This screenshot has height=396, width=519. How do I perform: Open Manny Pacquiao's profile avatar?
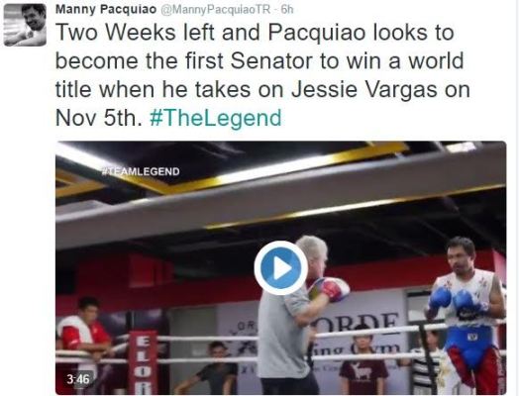(x=25, y=25)
